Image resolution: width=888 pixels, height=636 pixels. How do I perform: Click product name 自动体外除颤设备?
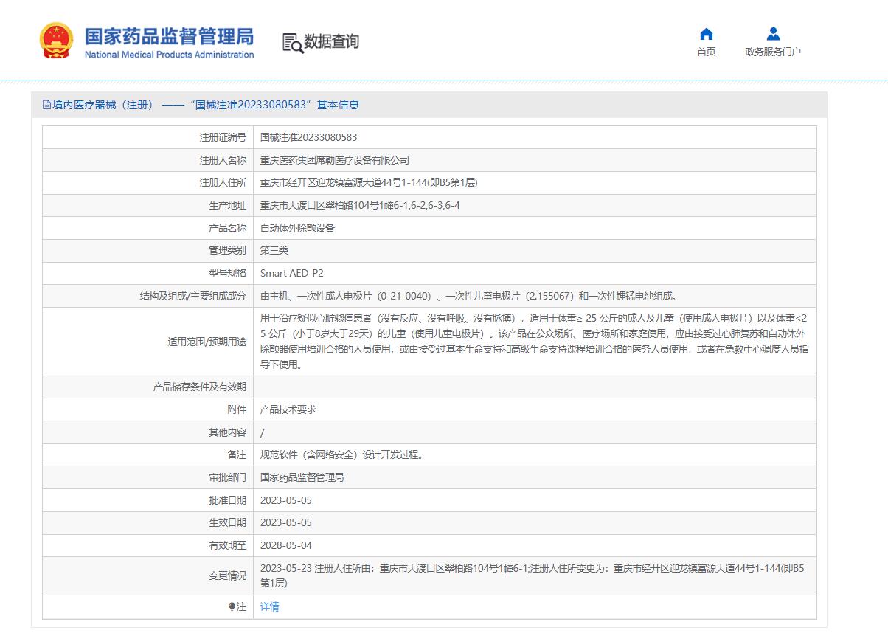[x=297, y=228]
